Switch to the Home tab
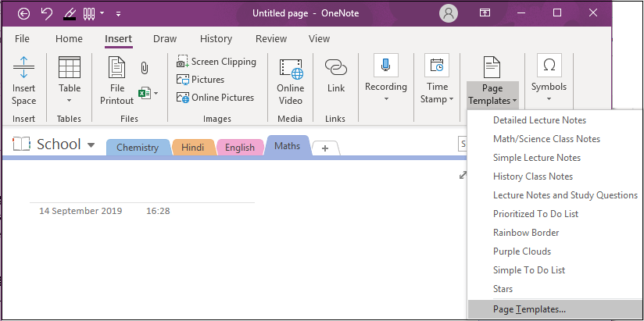Screen dimensions: 644x321 69,38
